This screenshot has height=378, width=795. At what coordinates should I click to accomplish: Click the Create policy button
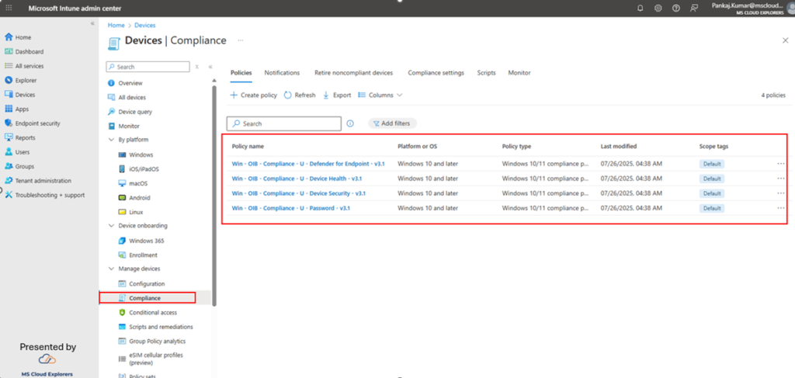(254, 95)
